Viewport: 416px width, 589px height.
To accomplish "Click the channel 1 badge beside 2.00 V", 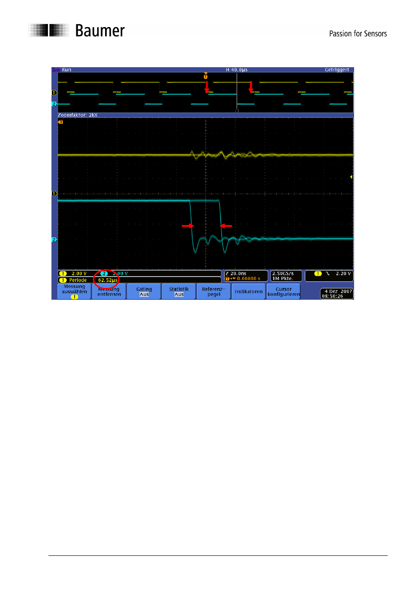I will pyautogui.click(x=63, y=274).
